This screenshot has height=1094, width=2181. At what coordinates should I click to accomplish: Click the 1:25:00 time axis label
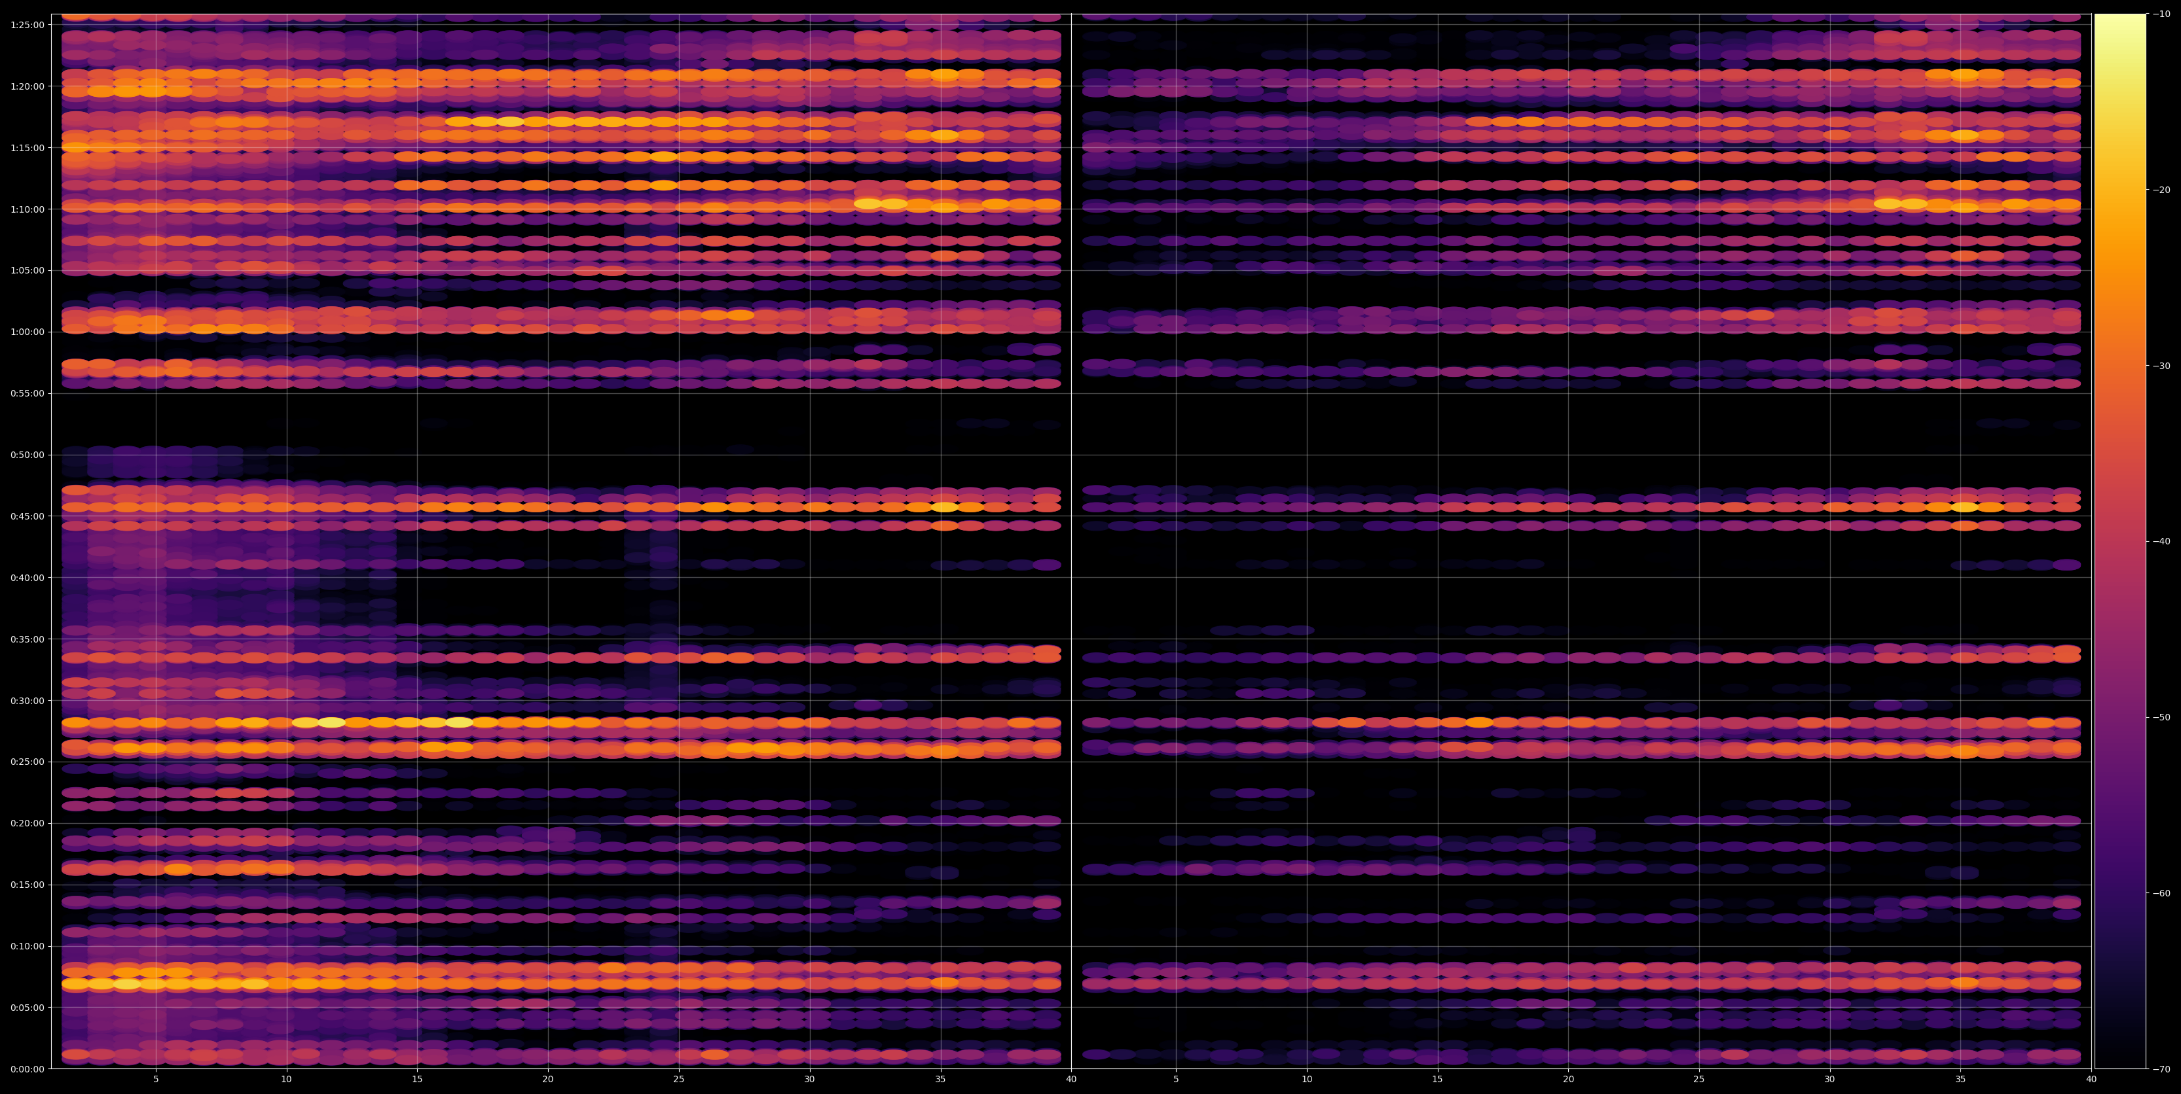pyautogui.click(x=27, y=25)
